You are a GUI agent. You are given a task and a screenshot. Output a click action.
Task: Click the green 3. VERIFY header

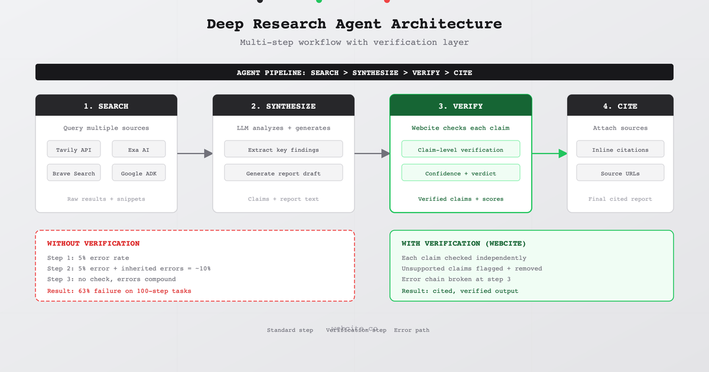click(x=461, y=105)
